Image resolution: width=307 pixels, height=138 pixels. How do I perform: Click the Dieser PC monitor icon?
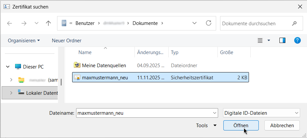click(x=18, y=67)
